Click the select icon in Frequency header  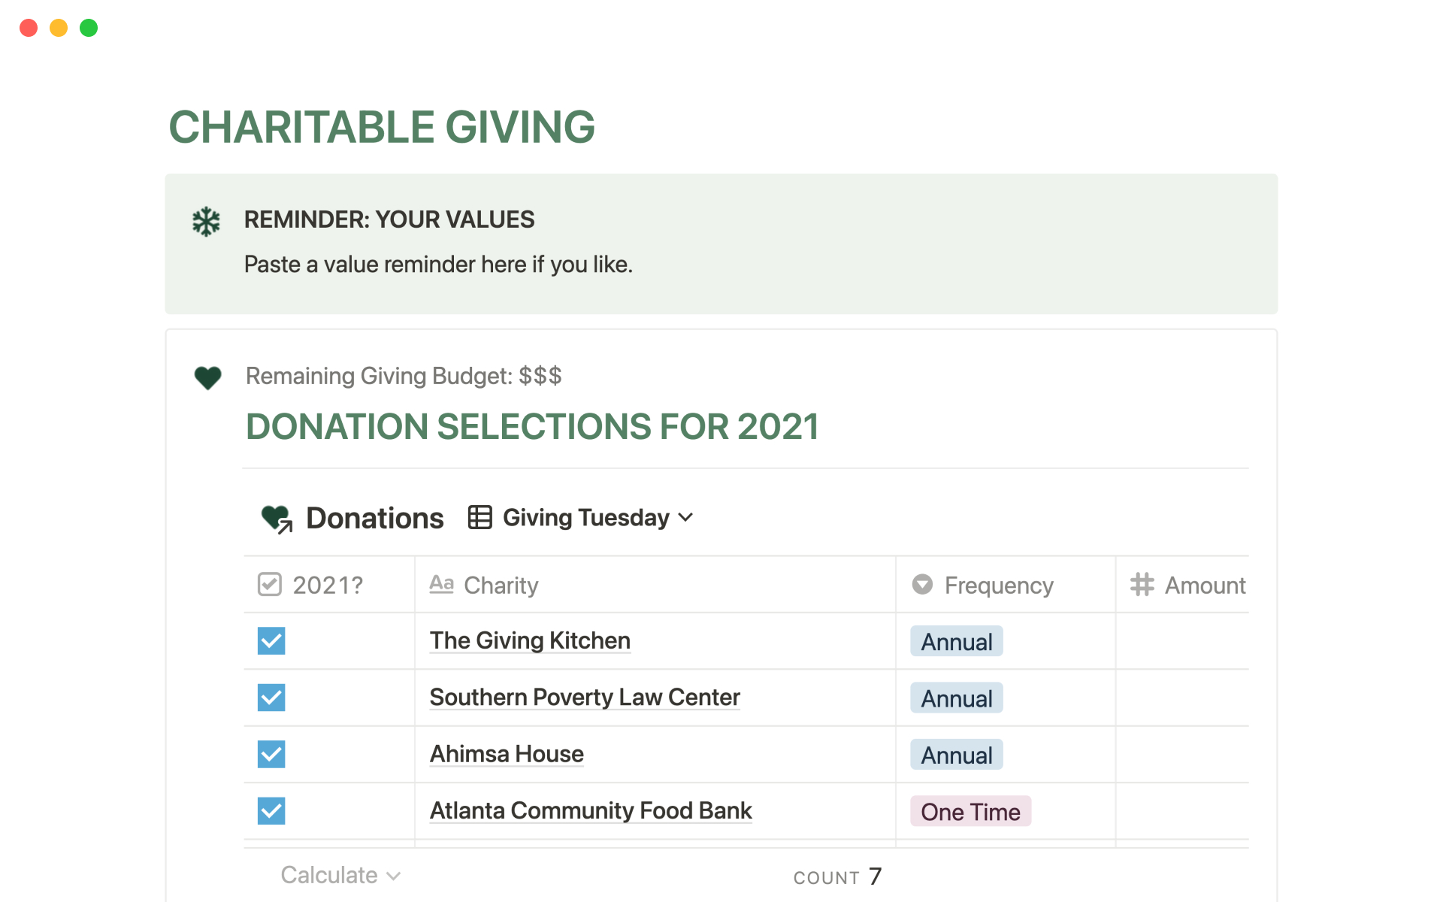[x=922, y=585]
